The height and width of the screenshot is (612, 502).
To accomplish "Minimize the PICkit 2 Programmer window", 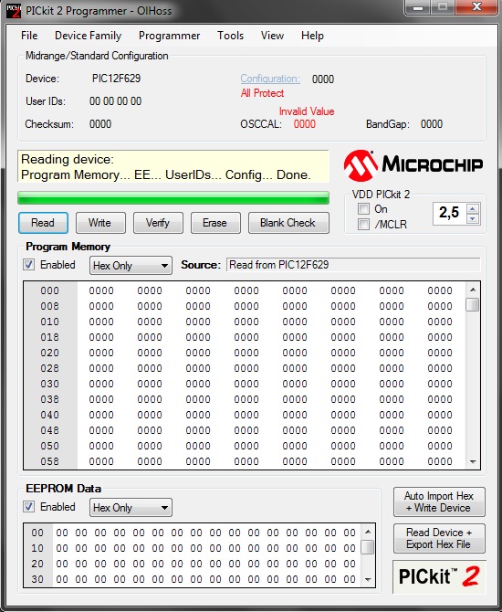I will tap(418, 7).
